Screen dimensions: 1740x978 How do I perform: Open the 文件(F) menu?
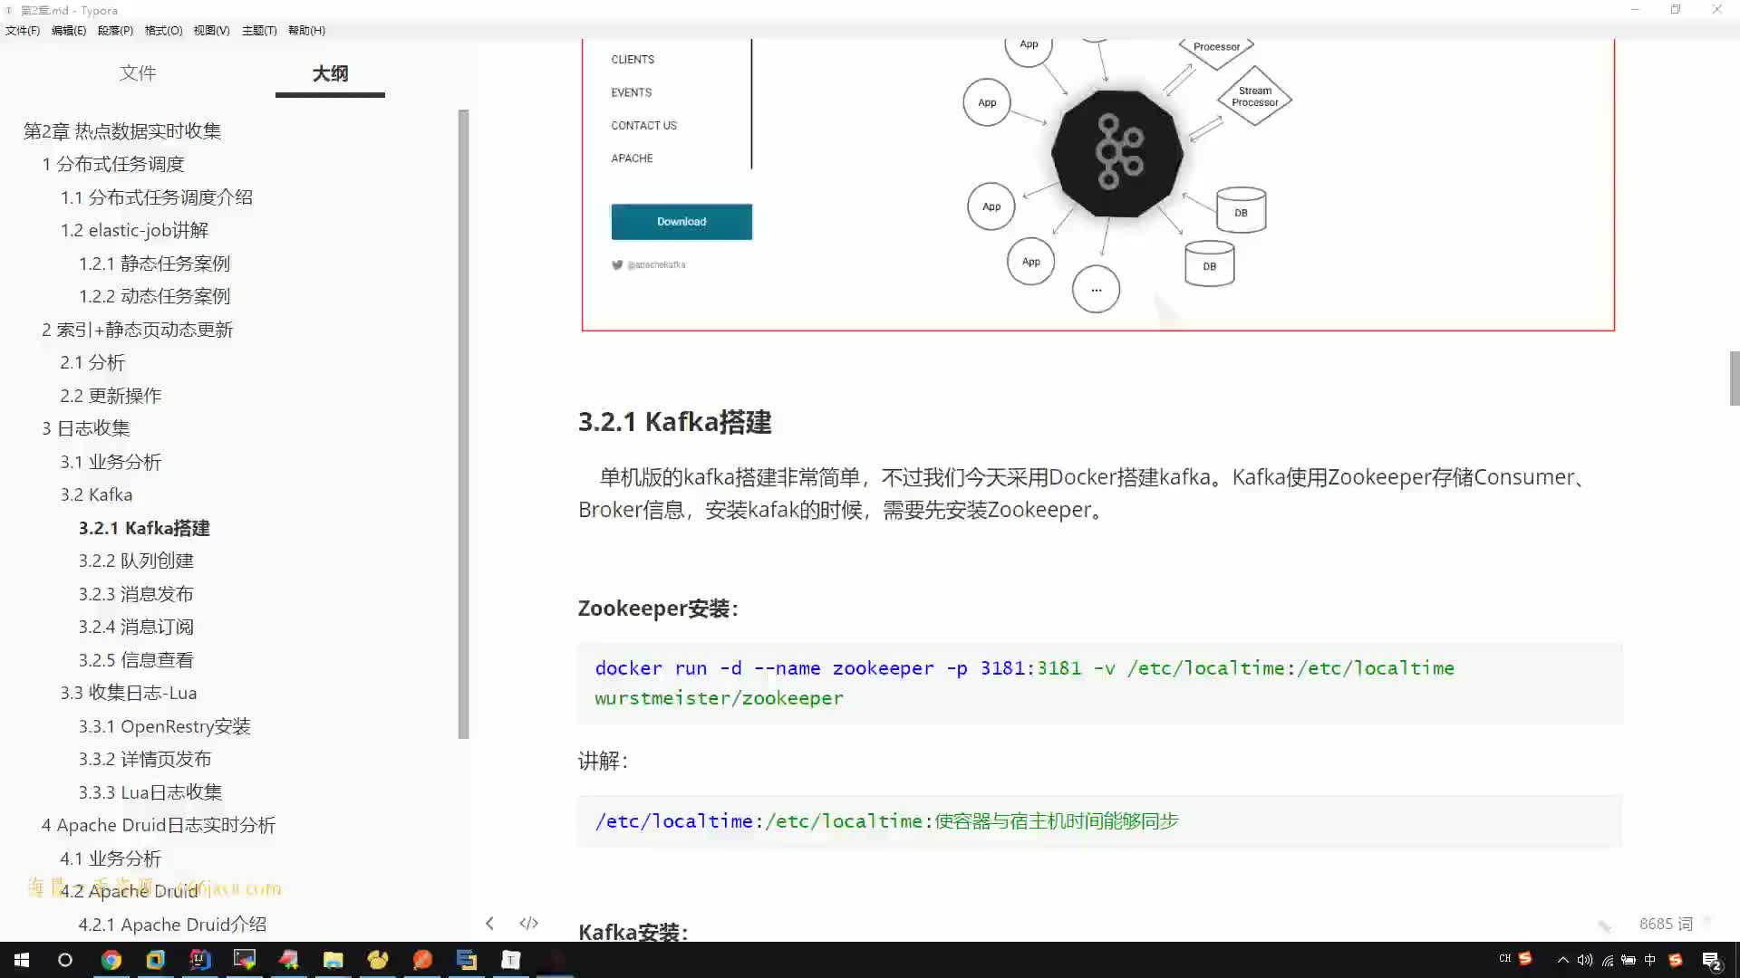(x=23, y=30)
